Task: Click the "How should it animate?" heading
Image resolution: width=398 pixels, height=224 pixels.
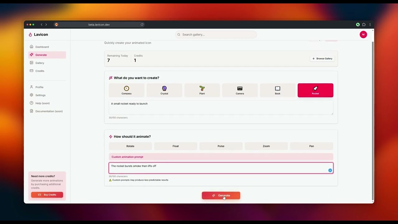Action: click(132, 137)
